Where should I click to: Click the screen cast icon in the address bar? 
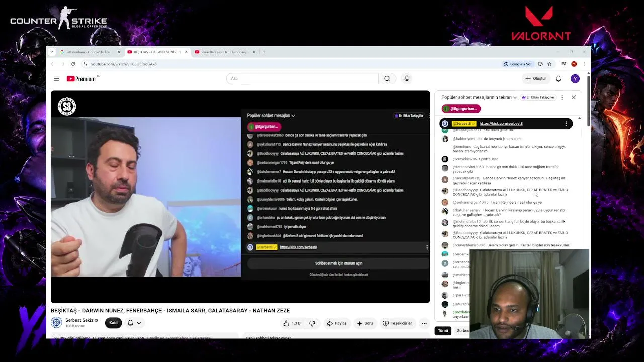pos(540,64)
